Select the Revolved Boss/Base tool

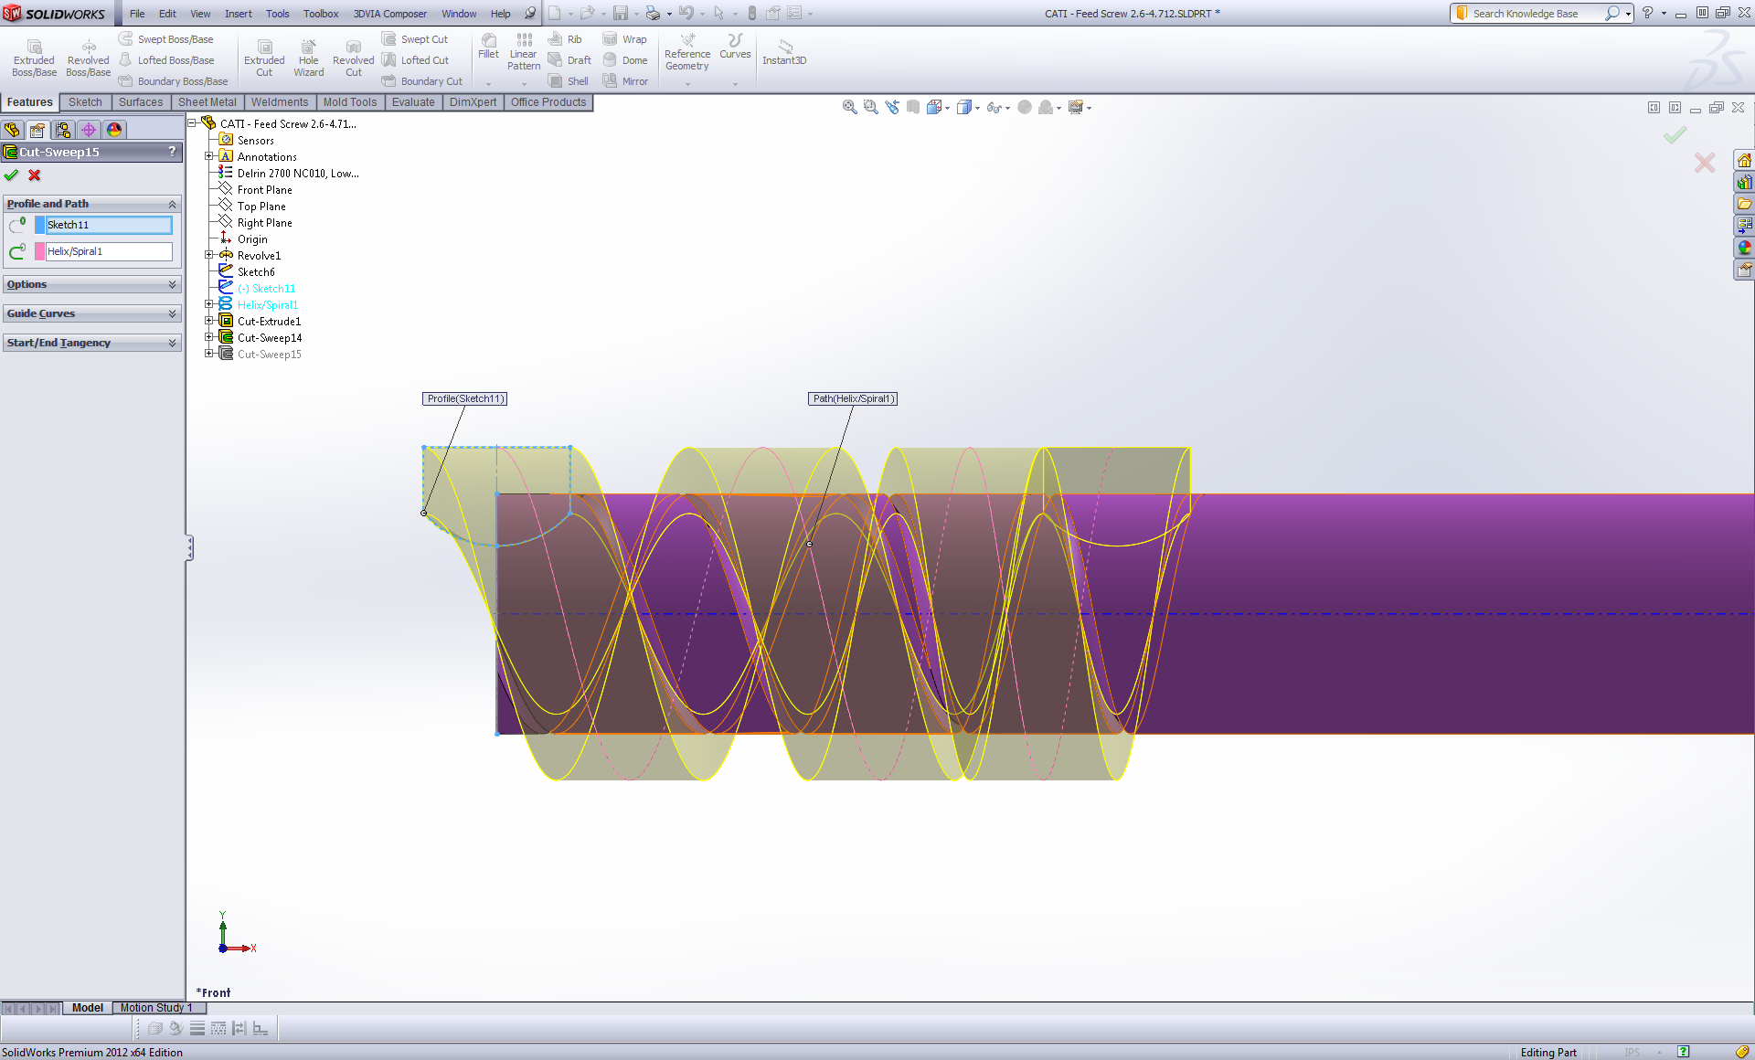[x=89, y=58]
